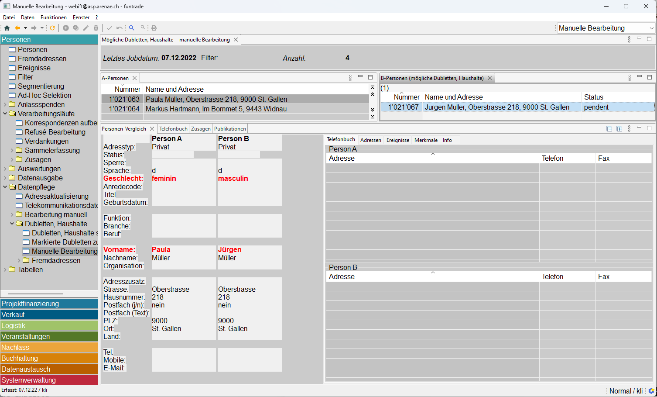Click the expand all icon in Personen-Vergleich

point(619,129)
